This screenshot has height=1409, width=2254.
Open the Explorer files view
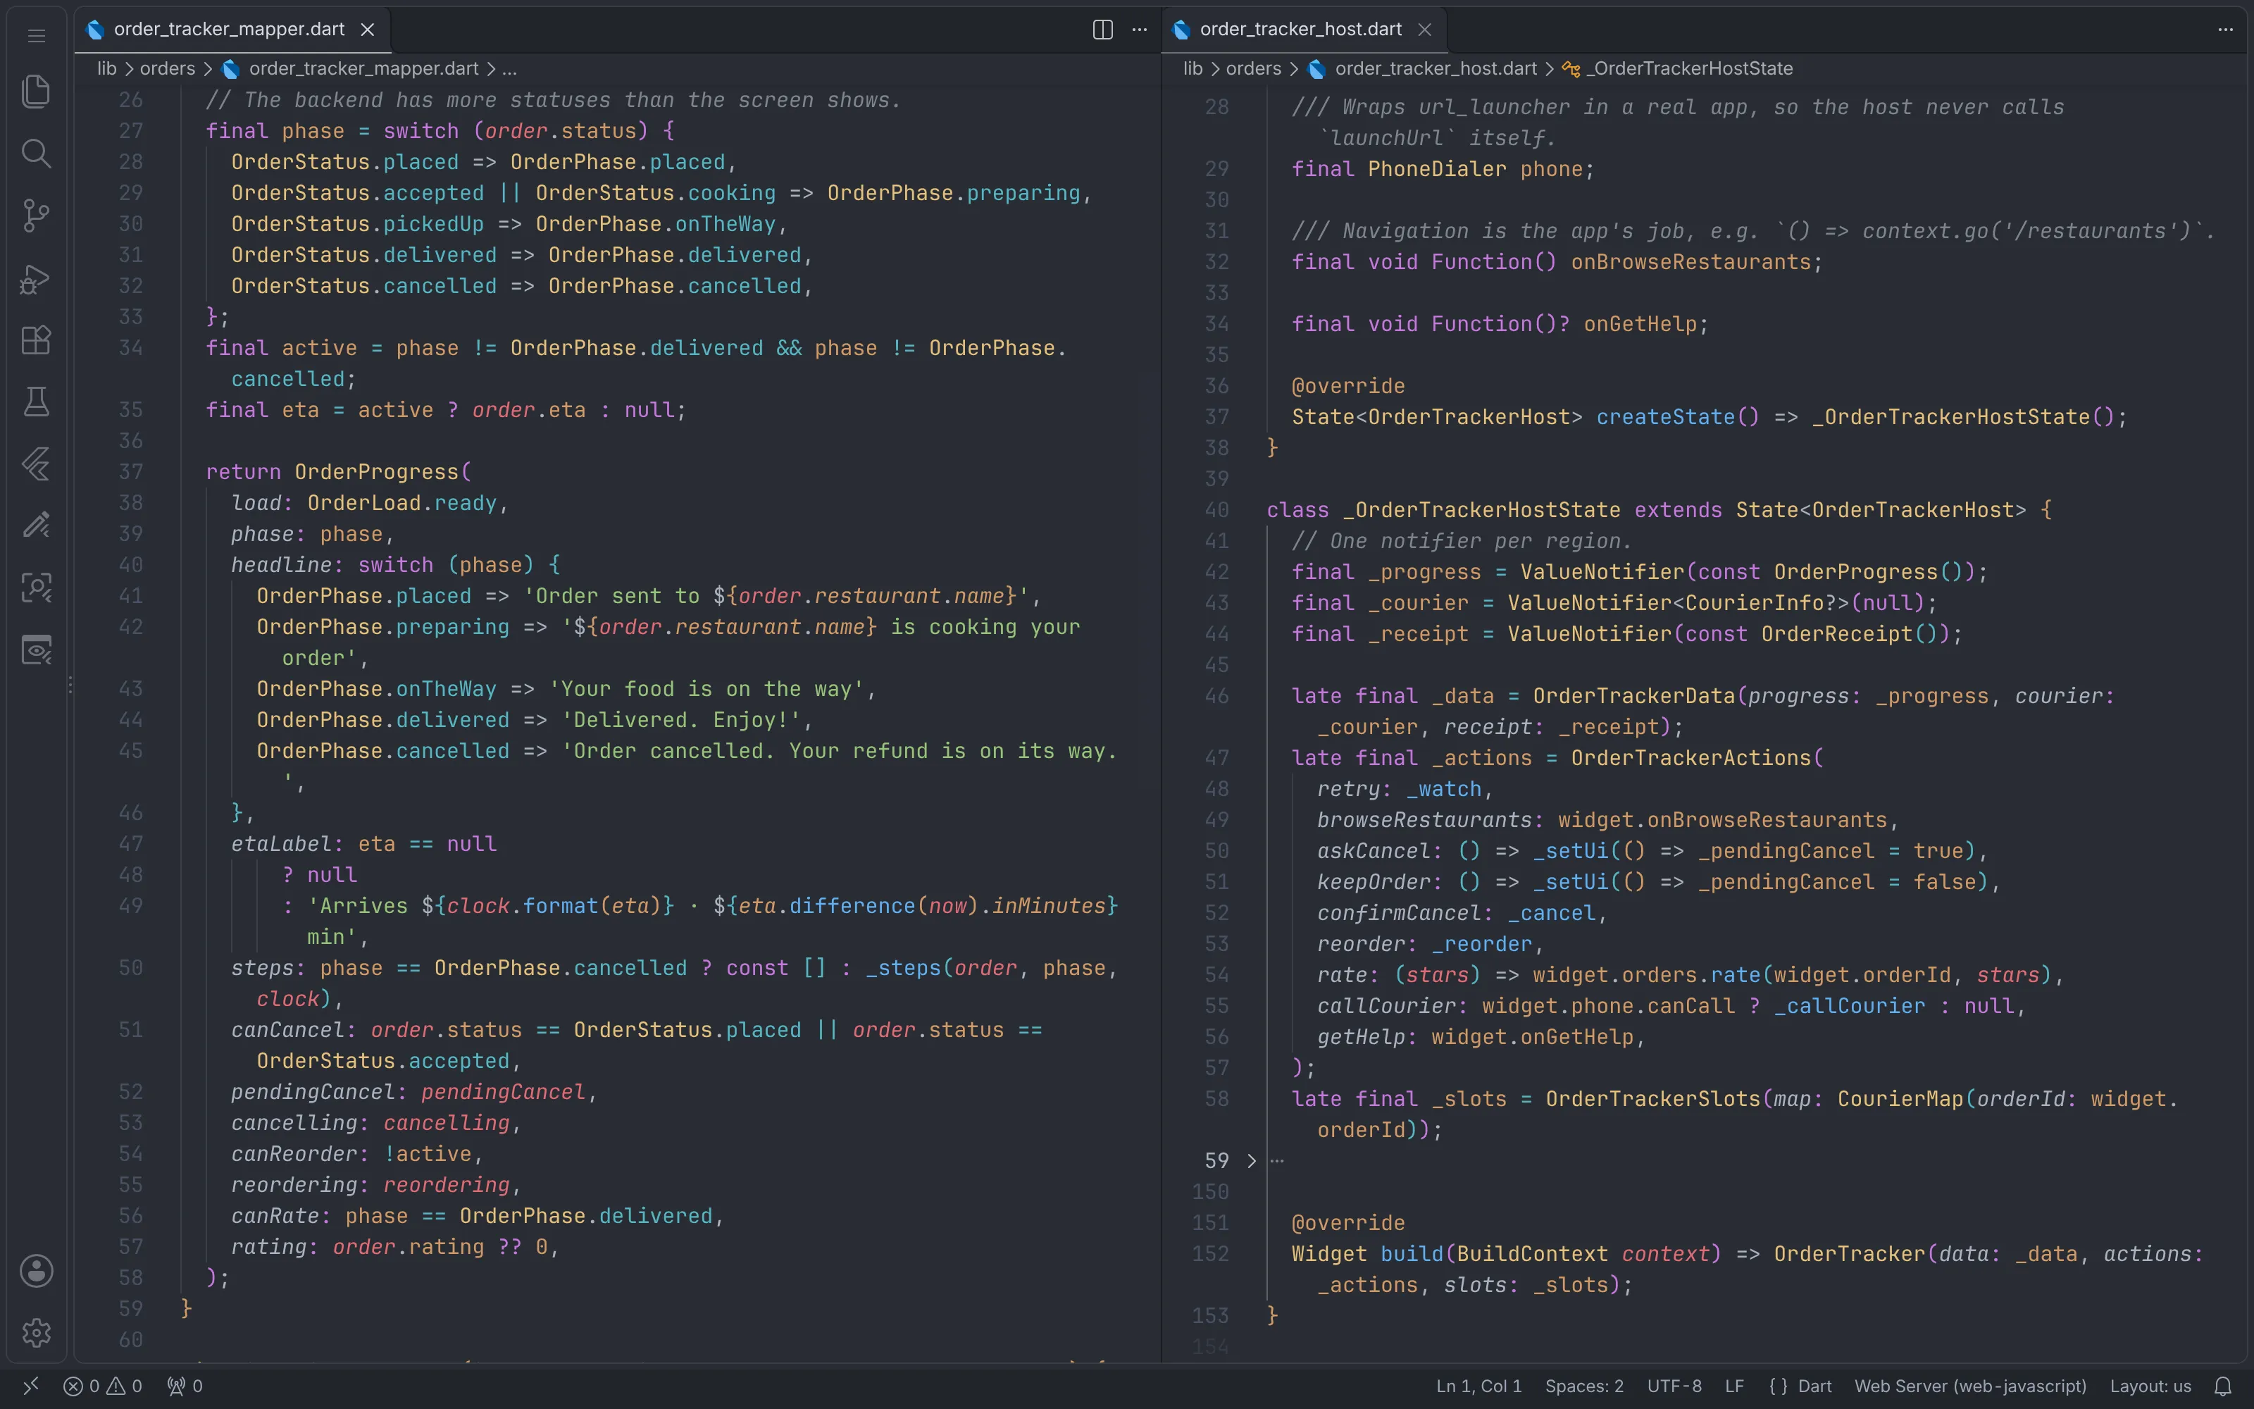click(37, 92)
